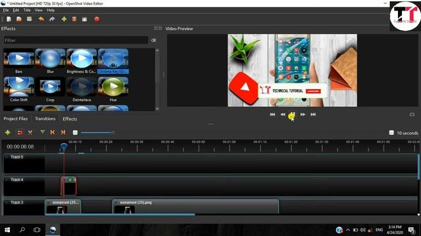Select the Hue effect thumbnail
The height and width of the screenshot is (236, 421).
pos(113,89)
